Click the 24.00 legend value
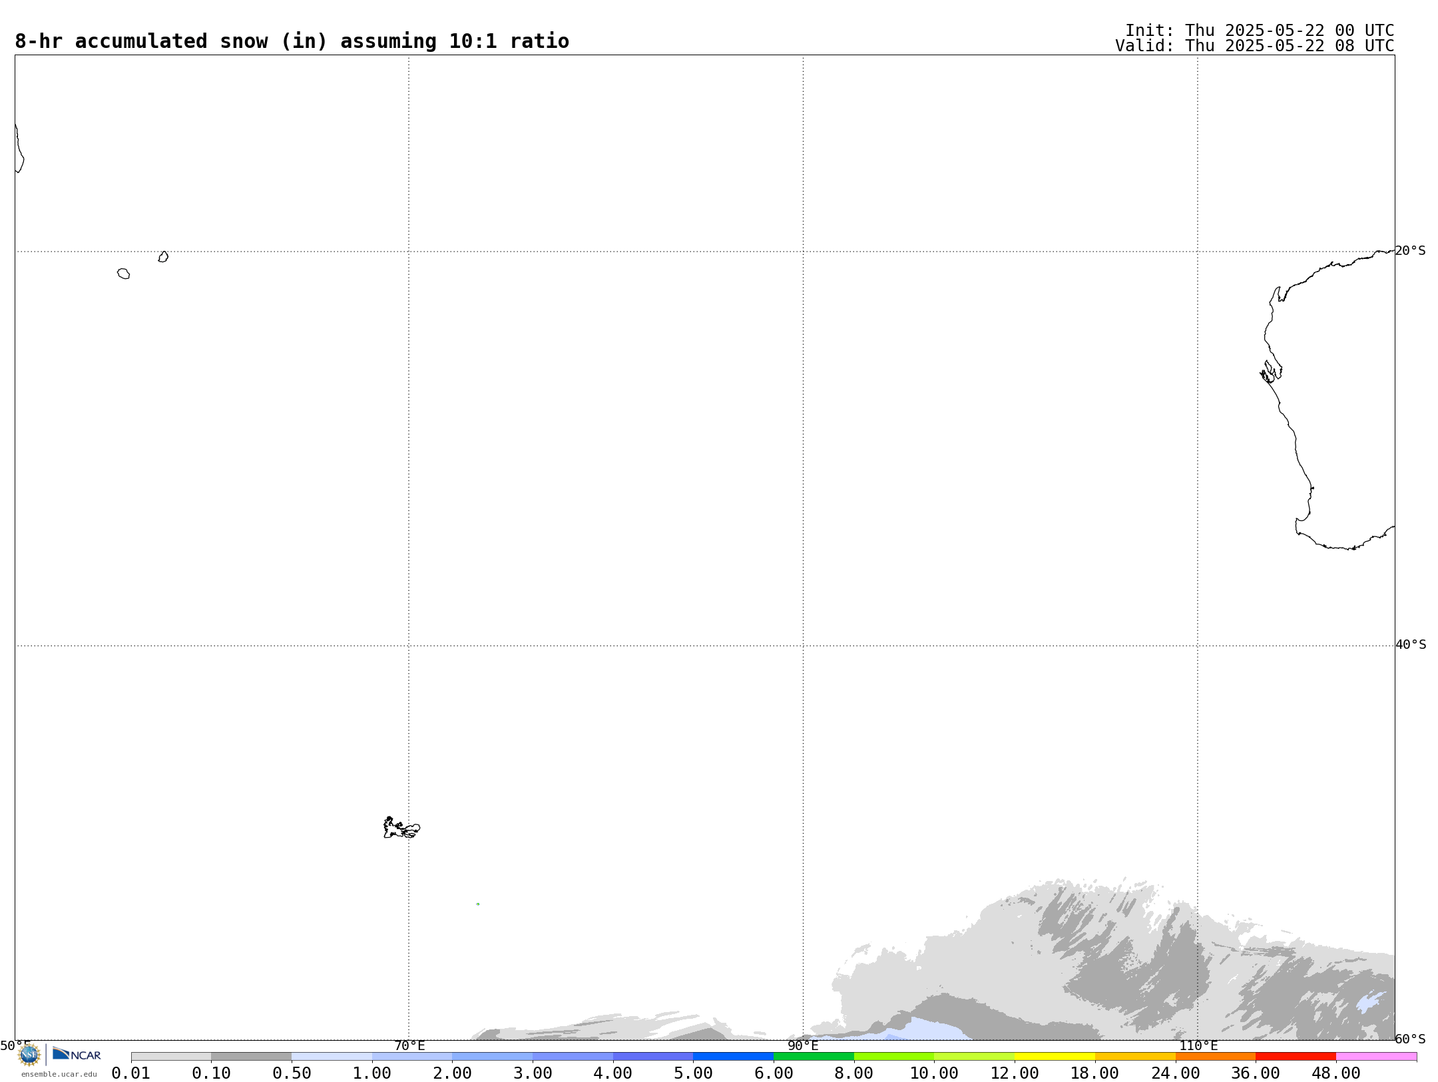 click(x=1176, y=1073)
